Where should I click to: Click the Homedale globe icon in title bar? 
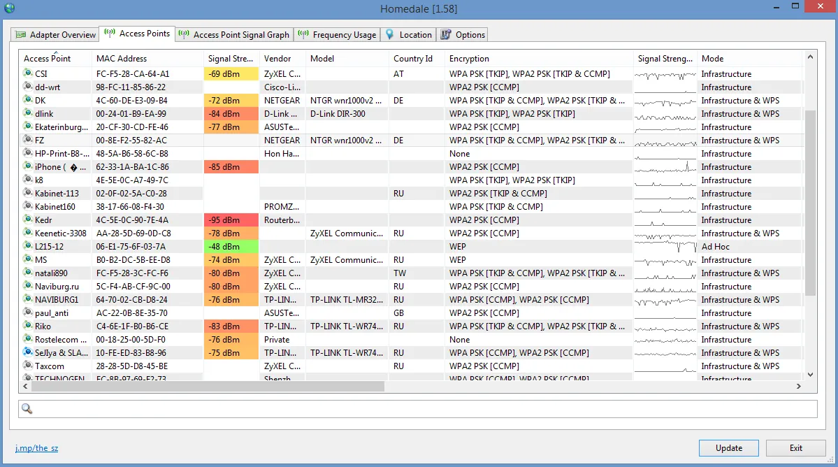(x=9, y=8)
